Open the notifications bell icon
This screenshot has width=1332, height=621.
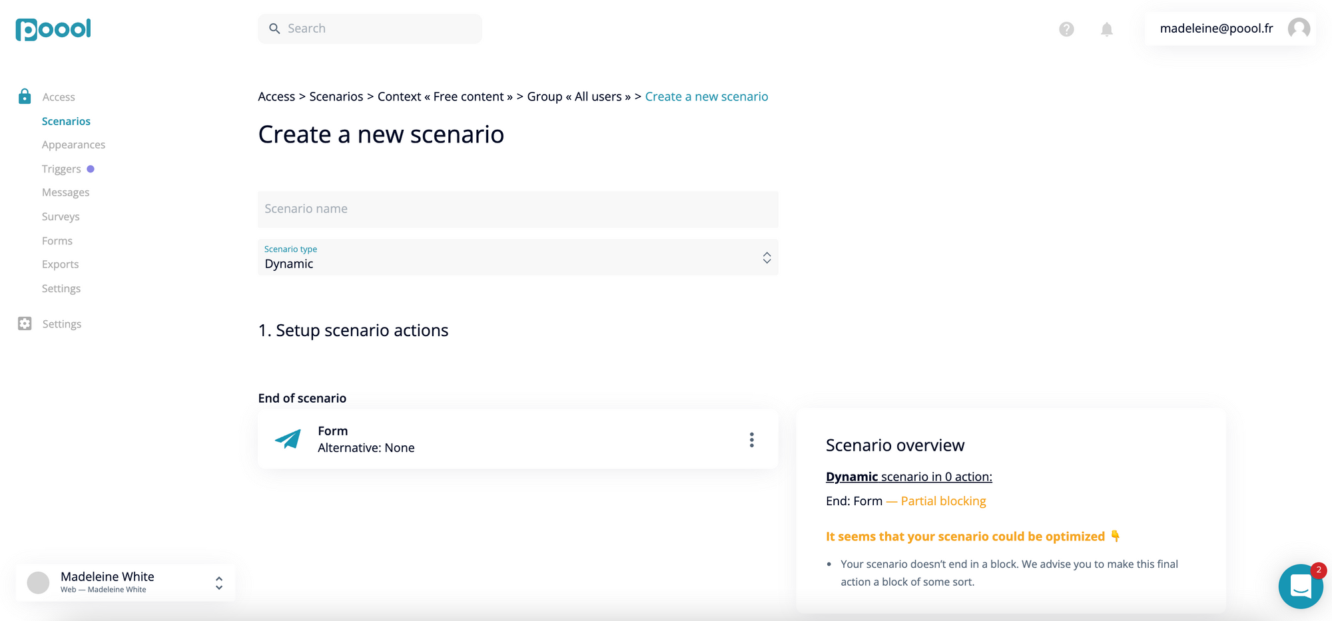point(1106,29)
